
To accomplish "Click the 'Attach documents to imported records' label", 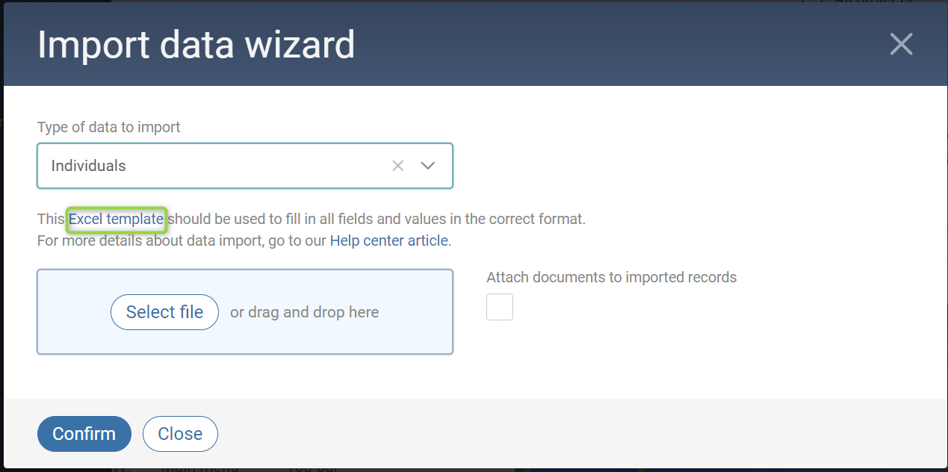I will click(x=611, y=277).
